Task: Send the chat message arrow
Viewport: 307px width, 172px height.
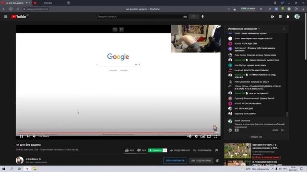Action: pos(283,130)
